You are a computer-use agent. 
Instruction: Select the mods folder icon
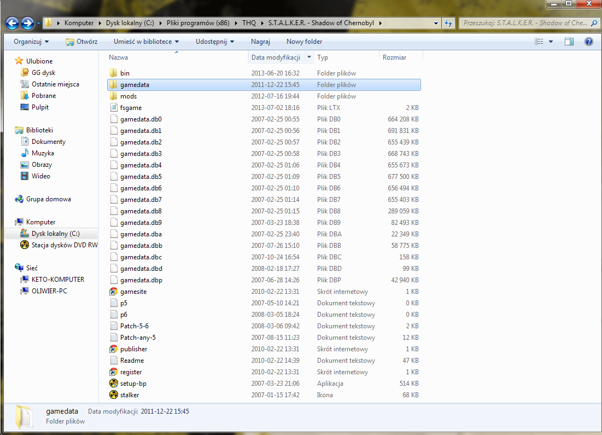[x=114, y=96]
